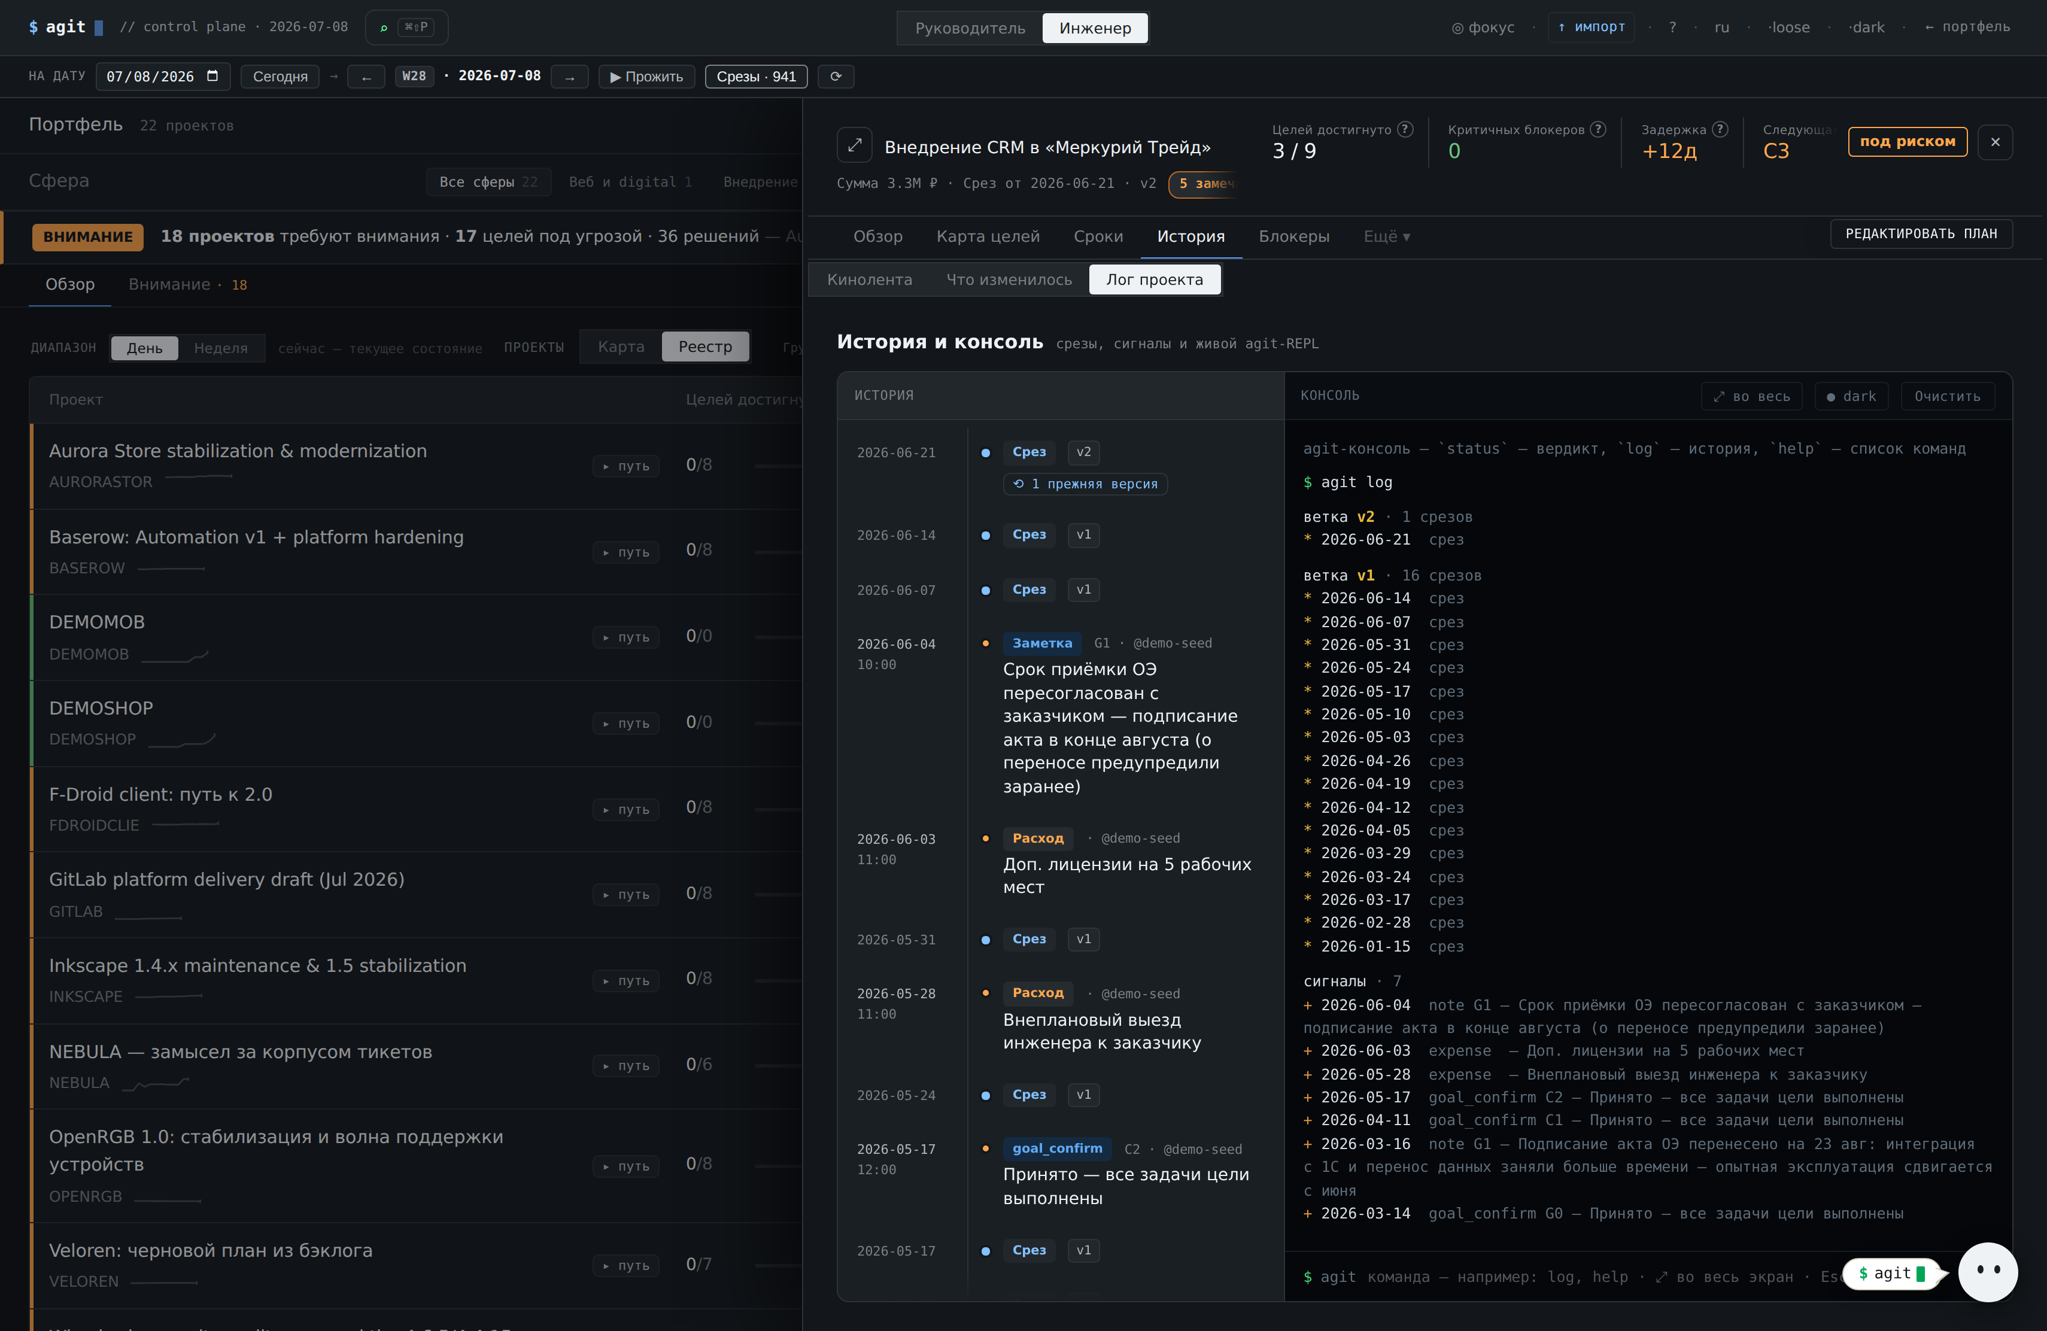This screenshot has width=2047, height=1331.
Task: Click the Сегодня button
Action: point(280,77)
